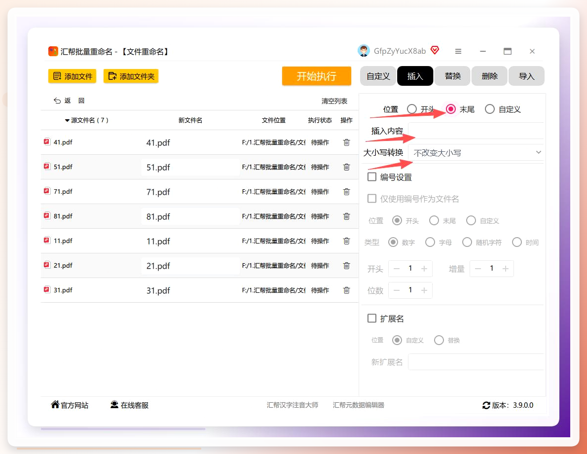Screen dimensions: 587x454
Task: Increase the 开头 start number
Action: [424, 269]
